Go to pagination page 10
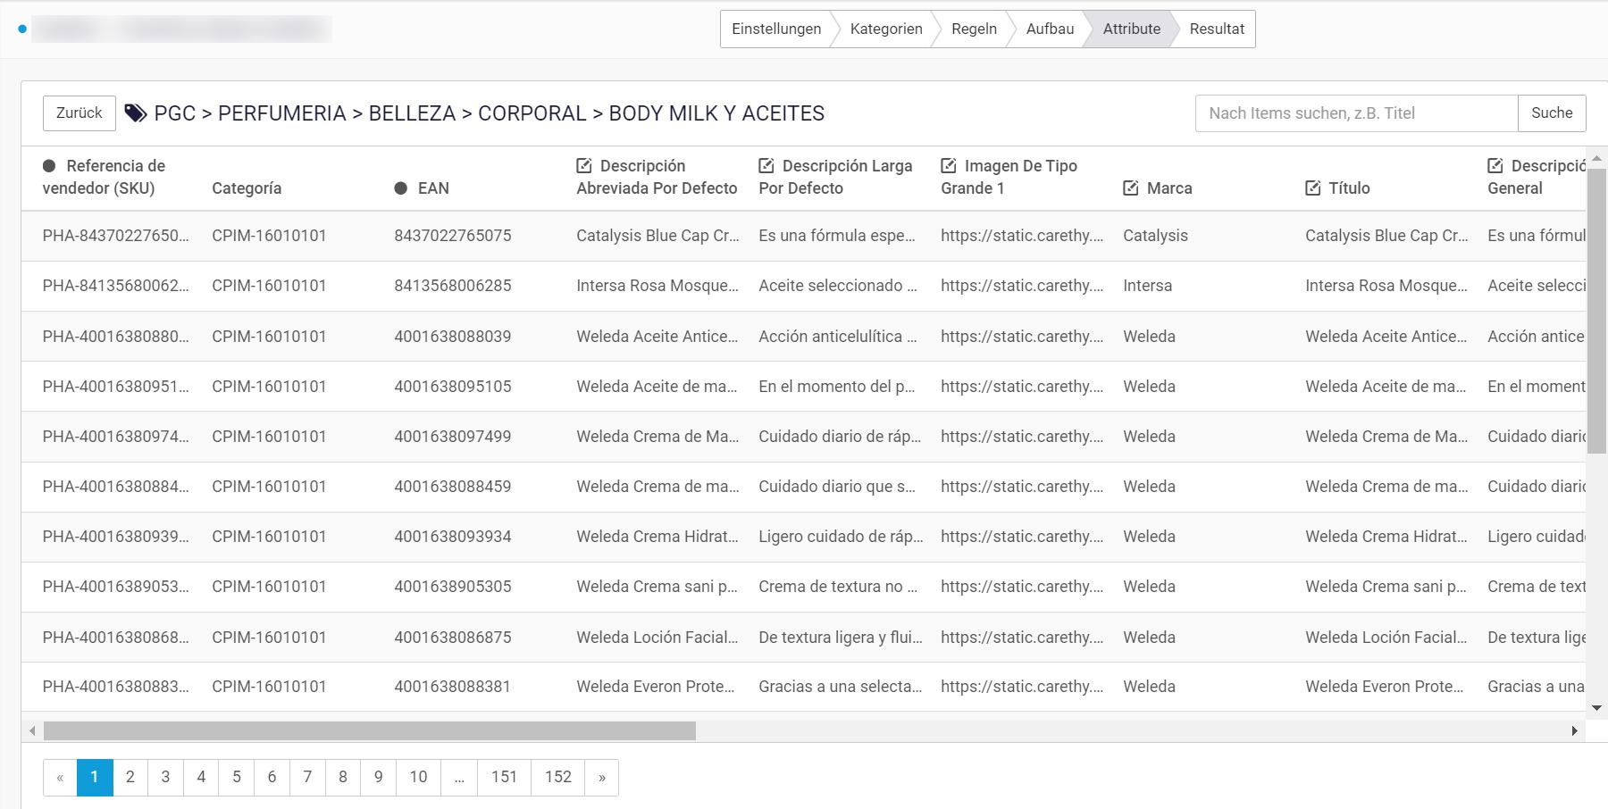 click(418, 777)
